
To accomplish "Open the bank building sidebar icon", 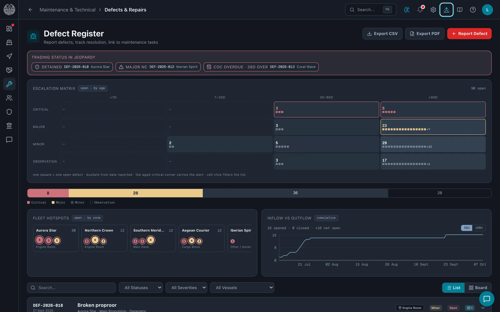I will pyautogui.click(x=9, y=126).
